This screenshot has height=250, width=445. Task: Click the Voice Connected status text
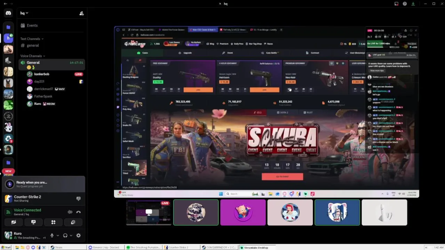tap(27, 210)
